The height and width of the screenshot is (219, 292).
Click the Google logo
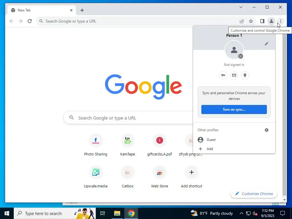point(143,87)
